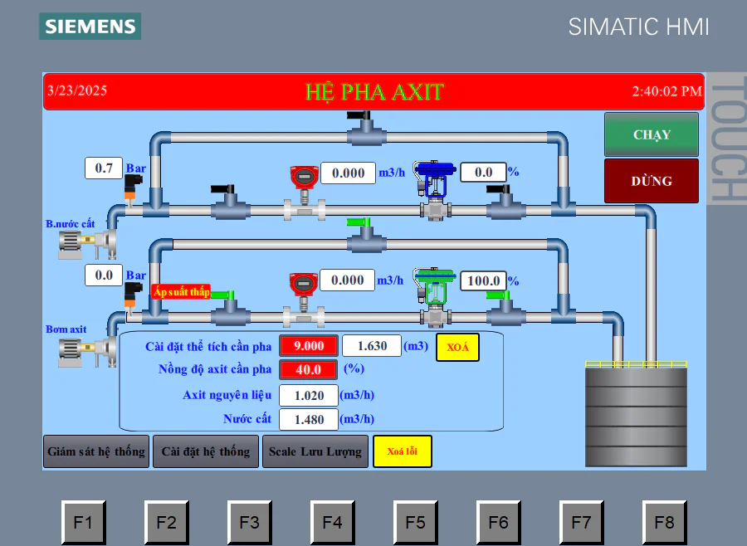Open the Scale Lưu Lượng screen

[x=315, y=451]
